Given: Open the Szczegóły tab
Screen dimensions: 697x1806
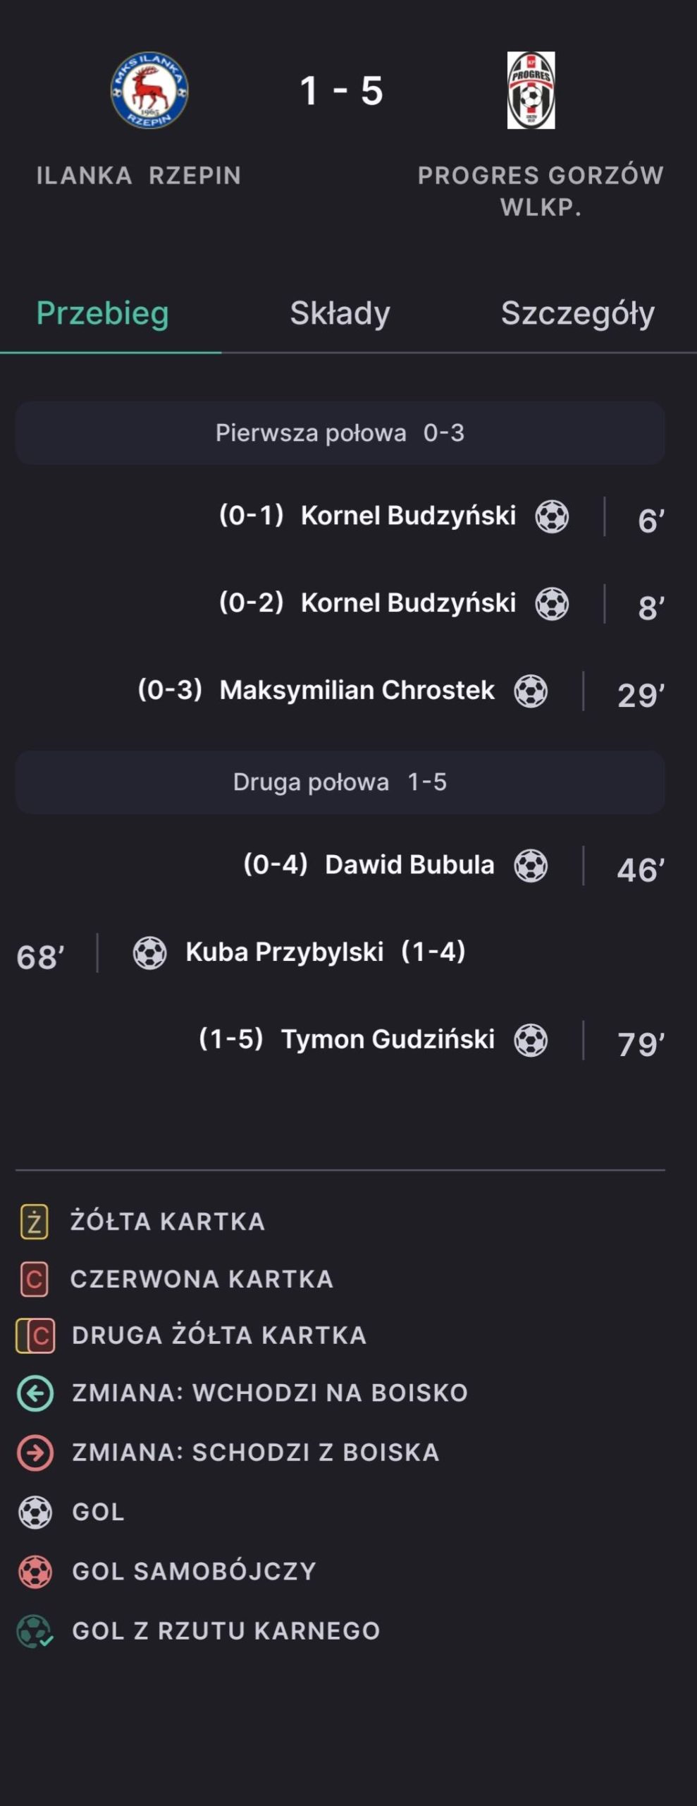Looking at the screenshot, I should point(577,313).
